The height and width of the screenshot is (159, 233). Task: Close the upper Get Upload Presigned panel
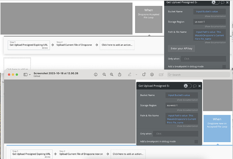pos(227,2)
